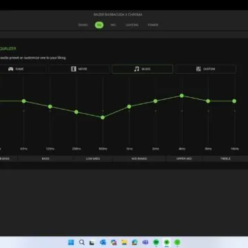Click the 4kHz slider handle
The width and height of the screenshot is (248, 248).
[182, 96]
